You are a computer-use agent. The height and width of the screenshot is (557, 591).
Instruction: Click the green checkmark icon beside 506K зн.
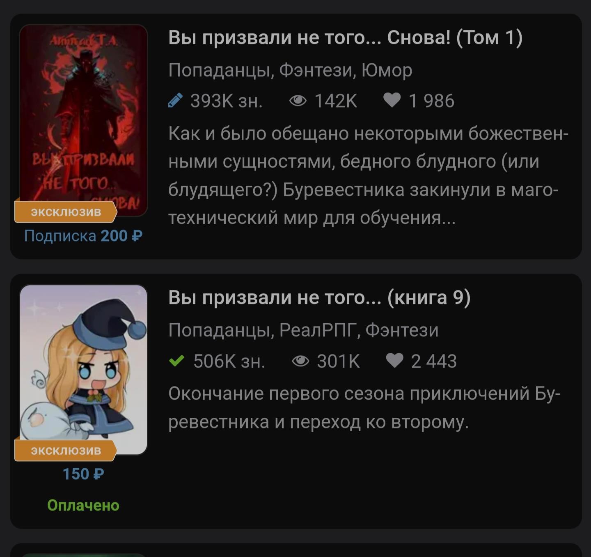tap(176, 361)
